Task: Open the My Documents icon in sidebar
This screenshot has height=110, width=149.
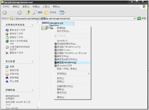Action: coord(7,70)
